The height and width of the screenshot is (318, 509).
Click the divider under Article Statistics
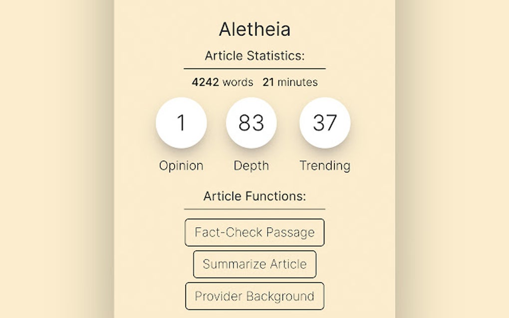coord(254,68)
